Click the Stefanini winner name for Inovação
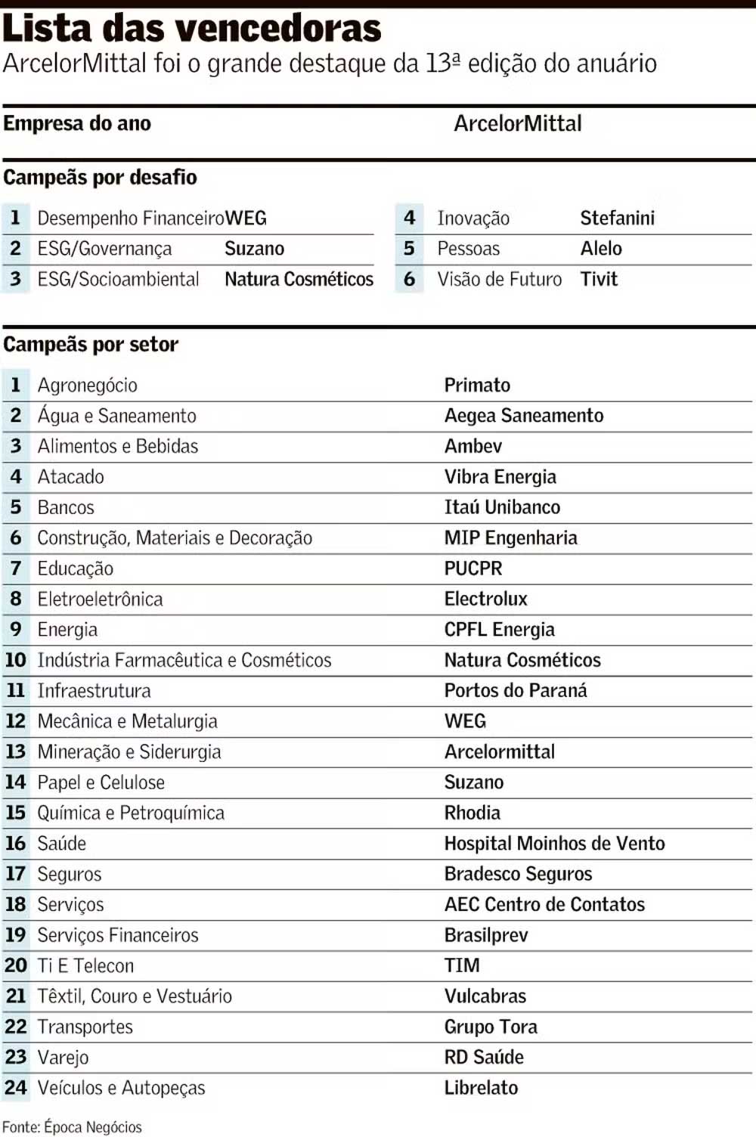This screenshot has height=1137, width=756. (x=617, y=218)
